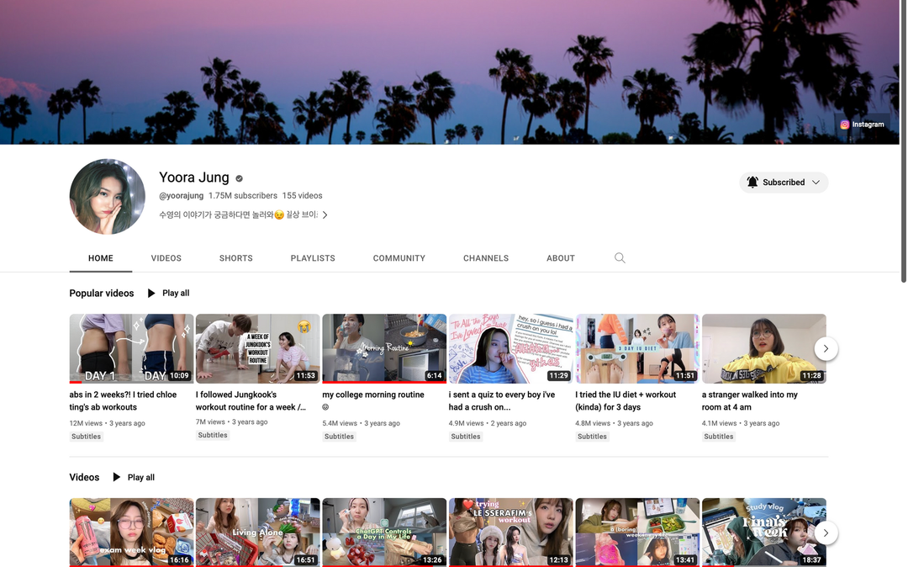Open Yoora Jung's profile avatar
The image size is (908, 567).
[107, 196]
